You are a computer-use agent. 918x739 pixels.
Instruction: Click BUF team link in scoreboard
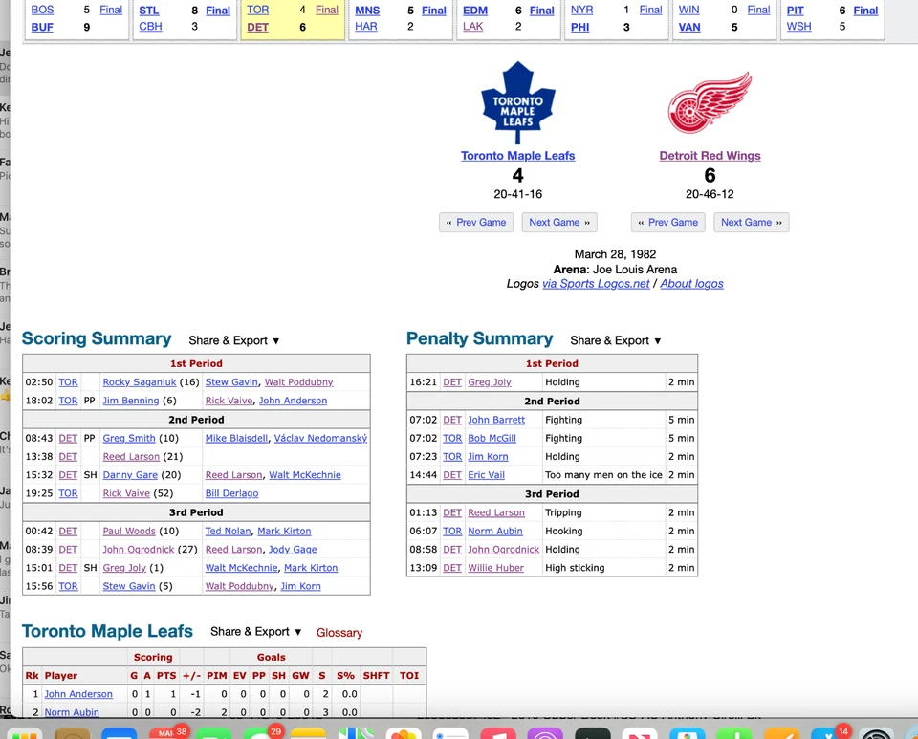[42, 27]
